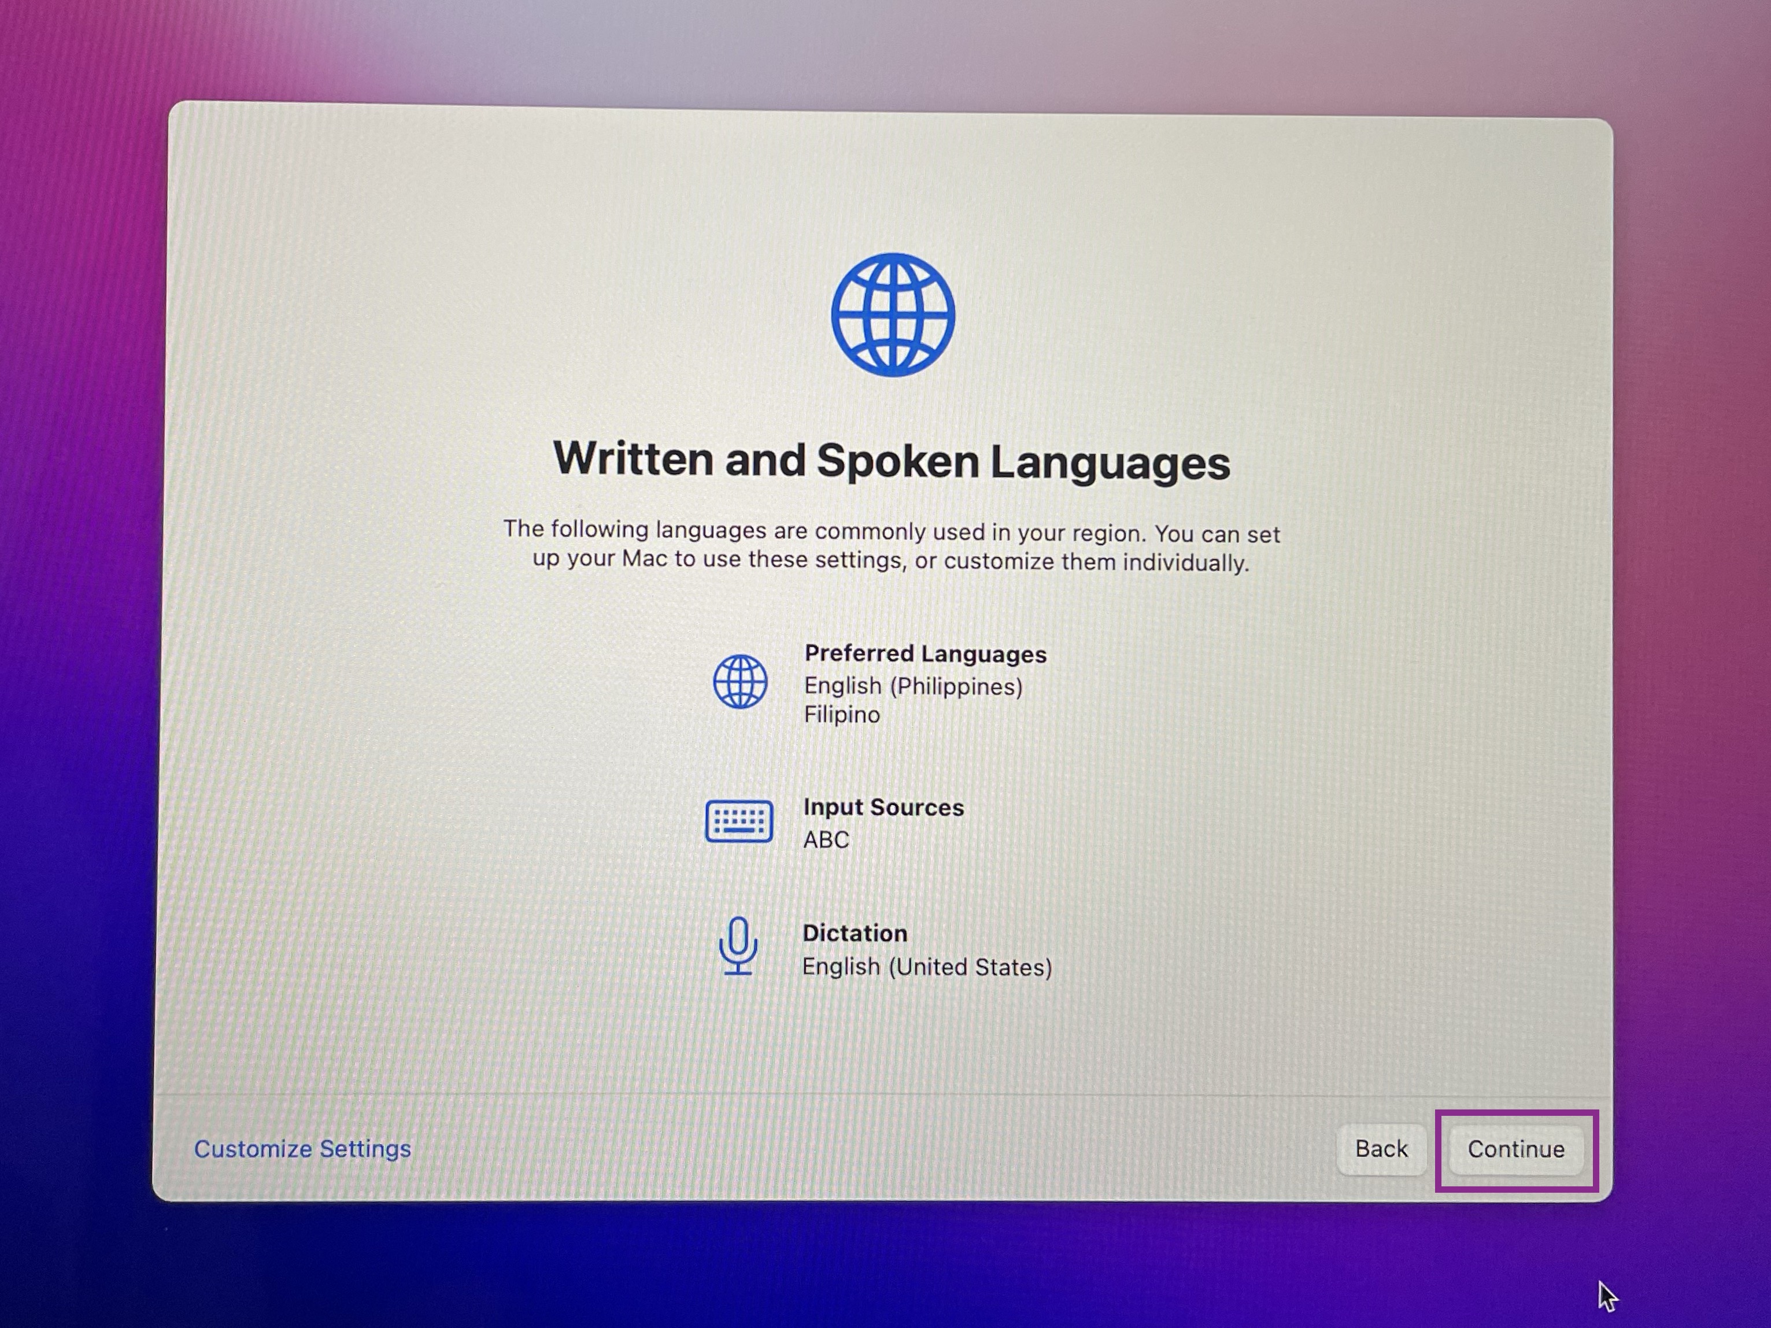This screenshot has width=1771, height=1328.
Task: Select the English (United States) dictation text
Action: click(927, 967)
